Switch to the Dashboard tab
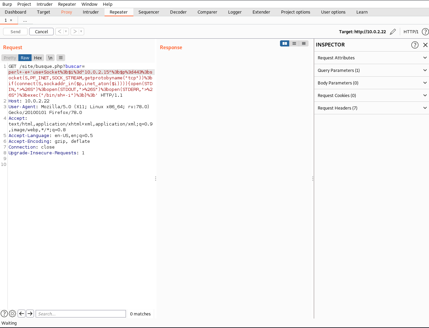This screenshot has width=429, height=328. point(16,12)
